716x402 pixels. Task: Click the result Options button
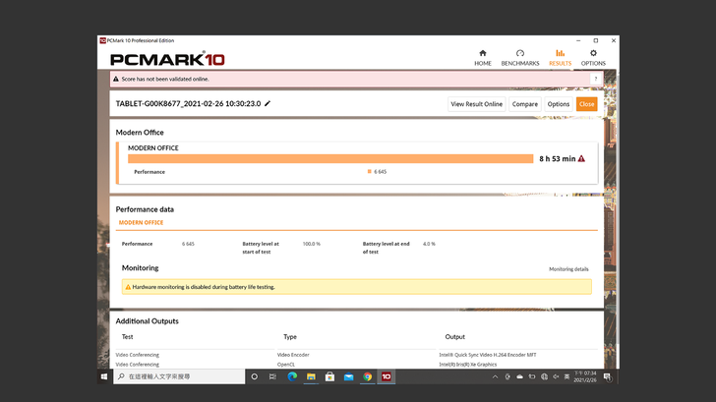pos(558,104)
